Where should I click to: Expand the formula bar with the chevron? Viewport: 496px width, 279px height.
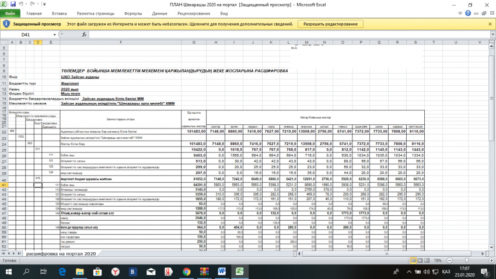pyautogui.click(x=493, y=34)
